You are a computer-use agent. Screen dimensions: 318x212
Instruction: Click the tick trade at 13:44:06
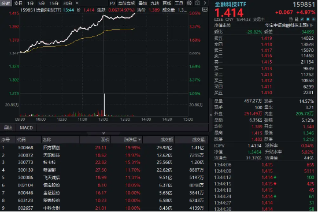tap(264, 165)
